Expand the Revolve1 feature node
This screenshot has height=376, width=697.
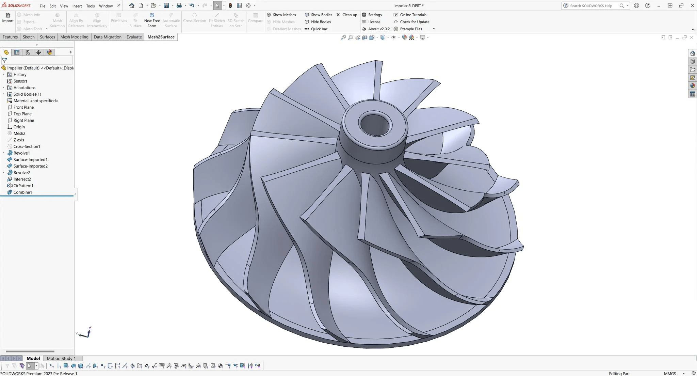3,153
